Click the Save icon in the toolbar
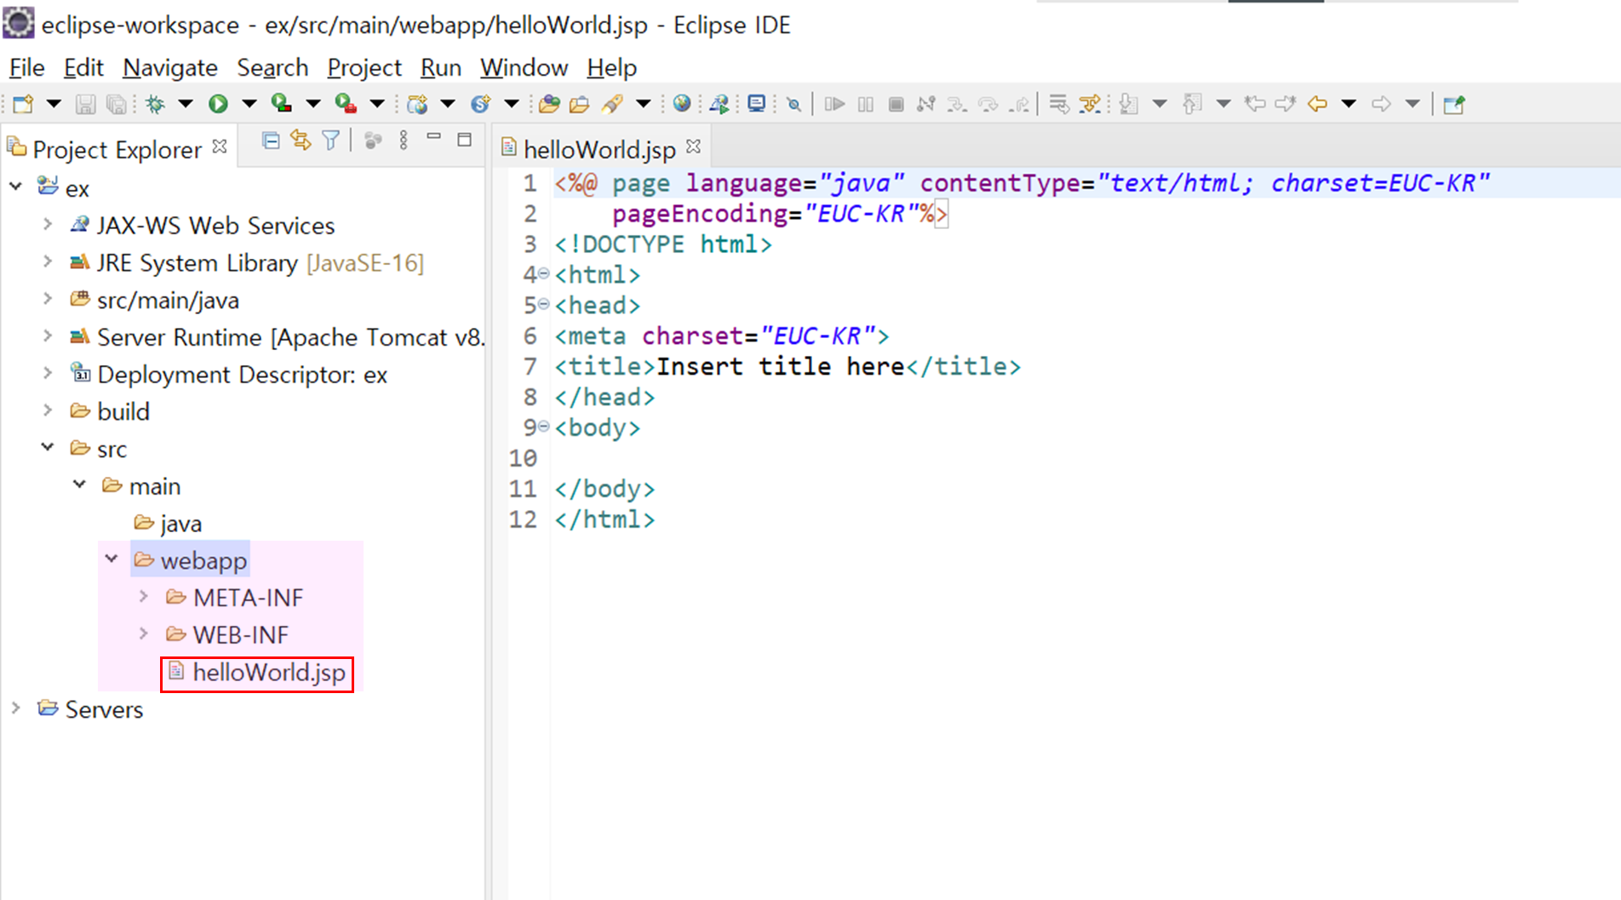The image size is (1621, 900). click(x=85, y=104)
